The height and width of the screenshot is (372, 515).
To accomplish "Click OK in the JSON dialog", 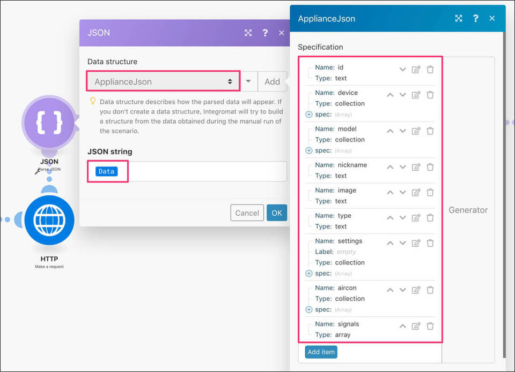I will tap(276, 212).
